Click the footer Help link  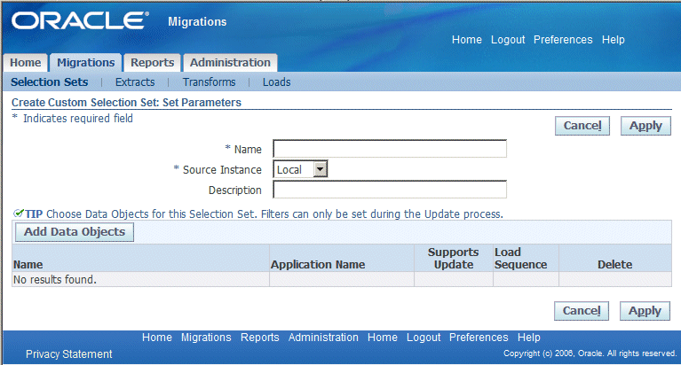528,338
